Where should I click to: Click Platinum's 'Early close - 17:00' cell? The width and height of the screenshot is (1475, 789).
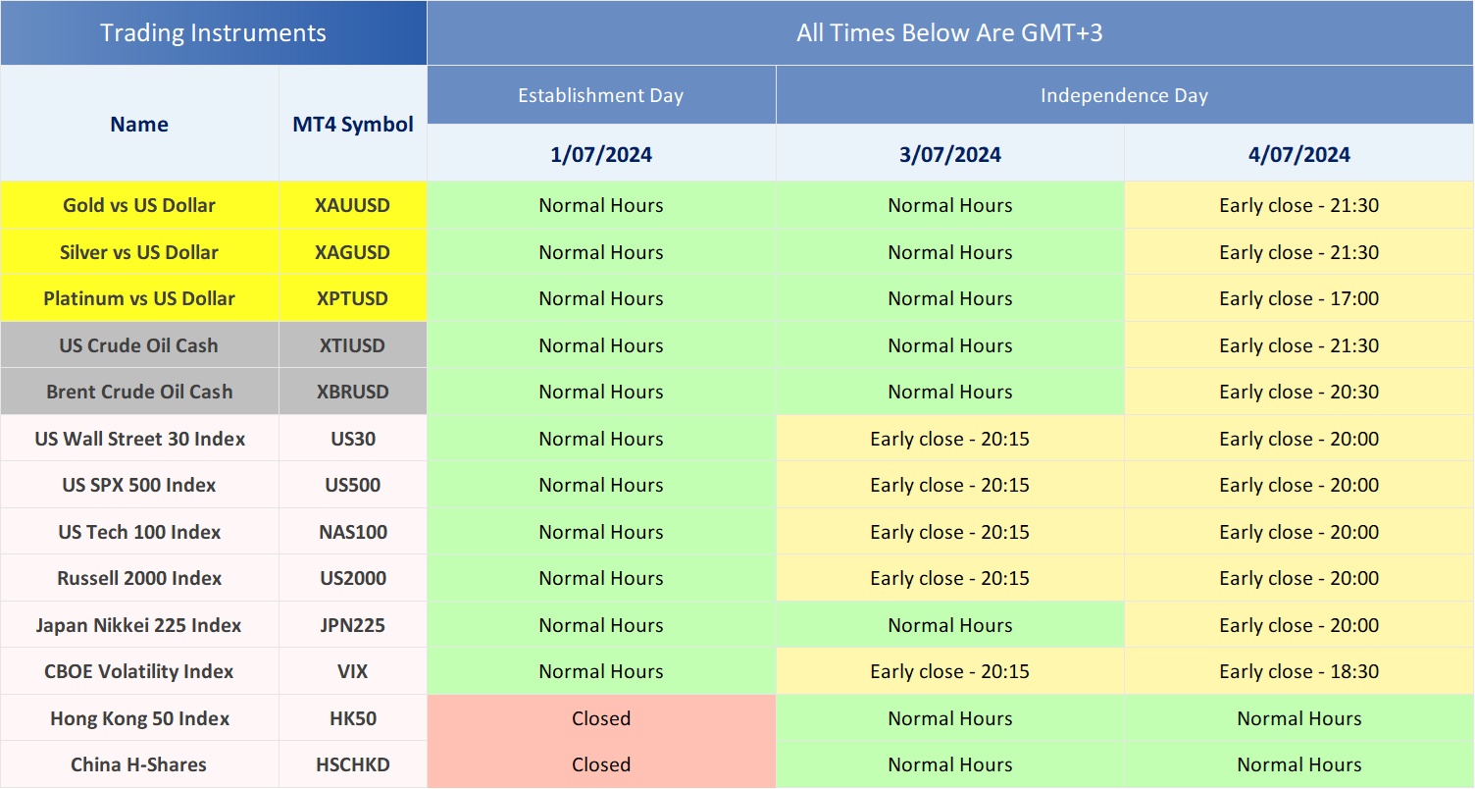pyautogui.click(x=1298, y=298)
